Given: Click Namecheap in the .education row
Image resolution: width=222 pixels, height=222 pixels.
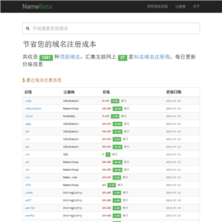Looking at the screenshot, I should click(71, 109).
